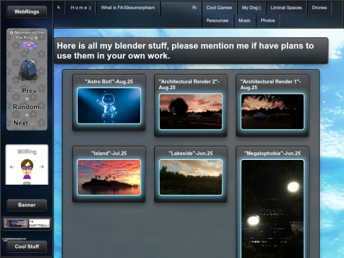Visit a Random Pik Ring site
The width and height of the screenshot is (344, 258).
click(x=26, y=107)
